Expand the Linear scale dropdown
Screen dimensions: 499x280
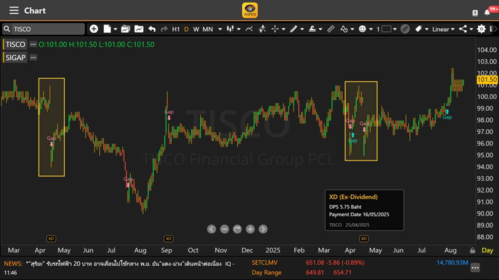click(x=443, y=29)
